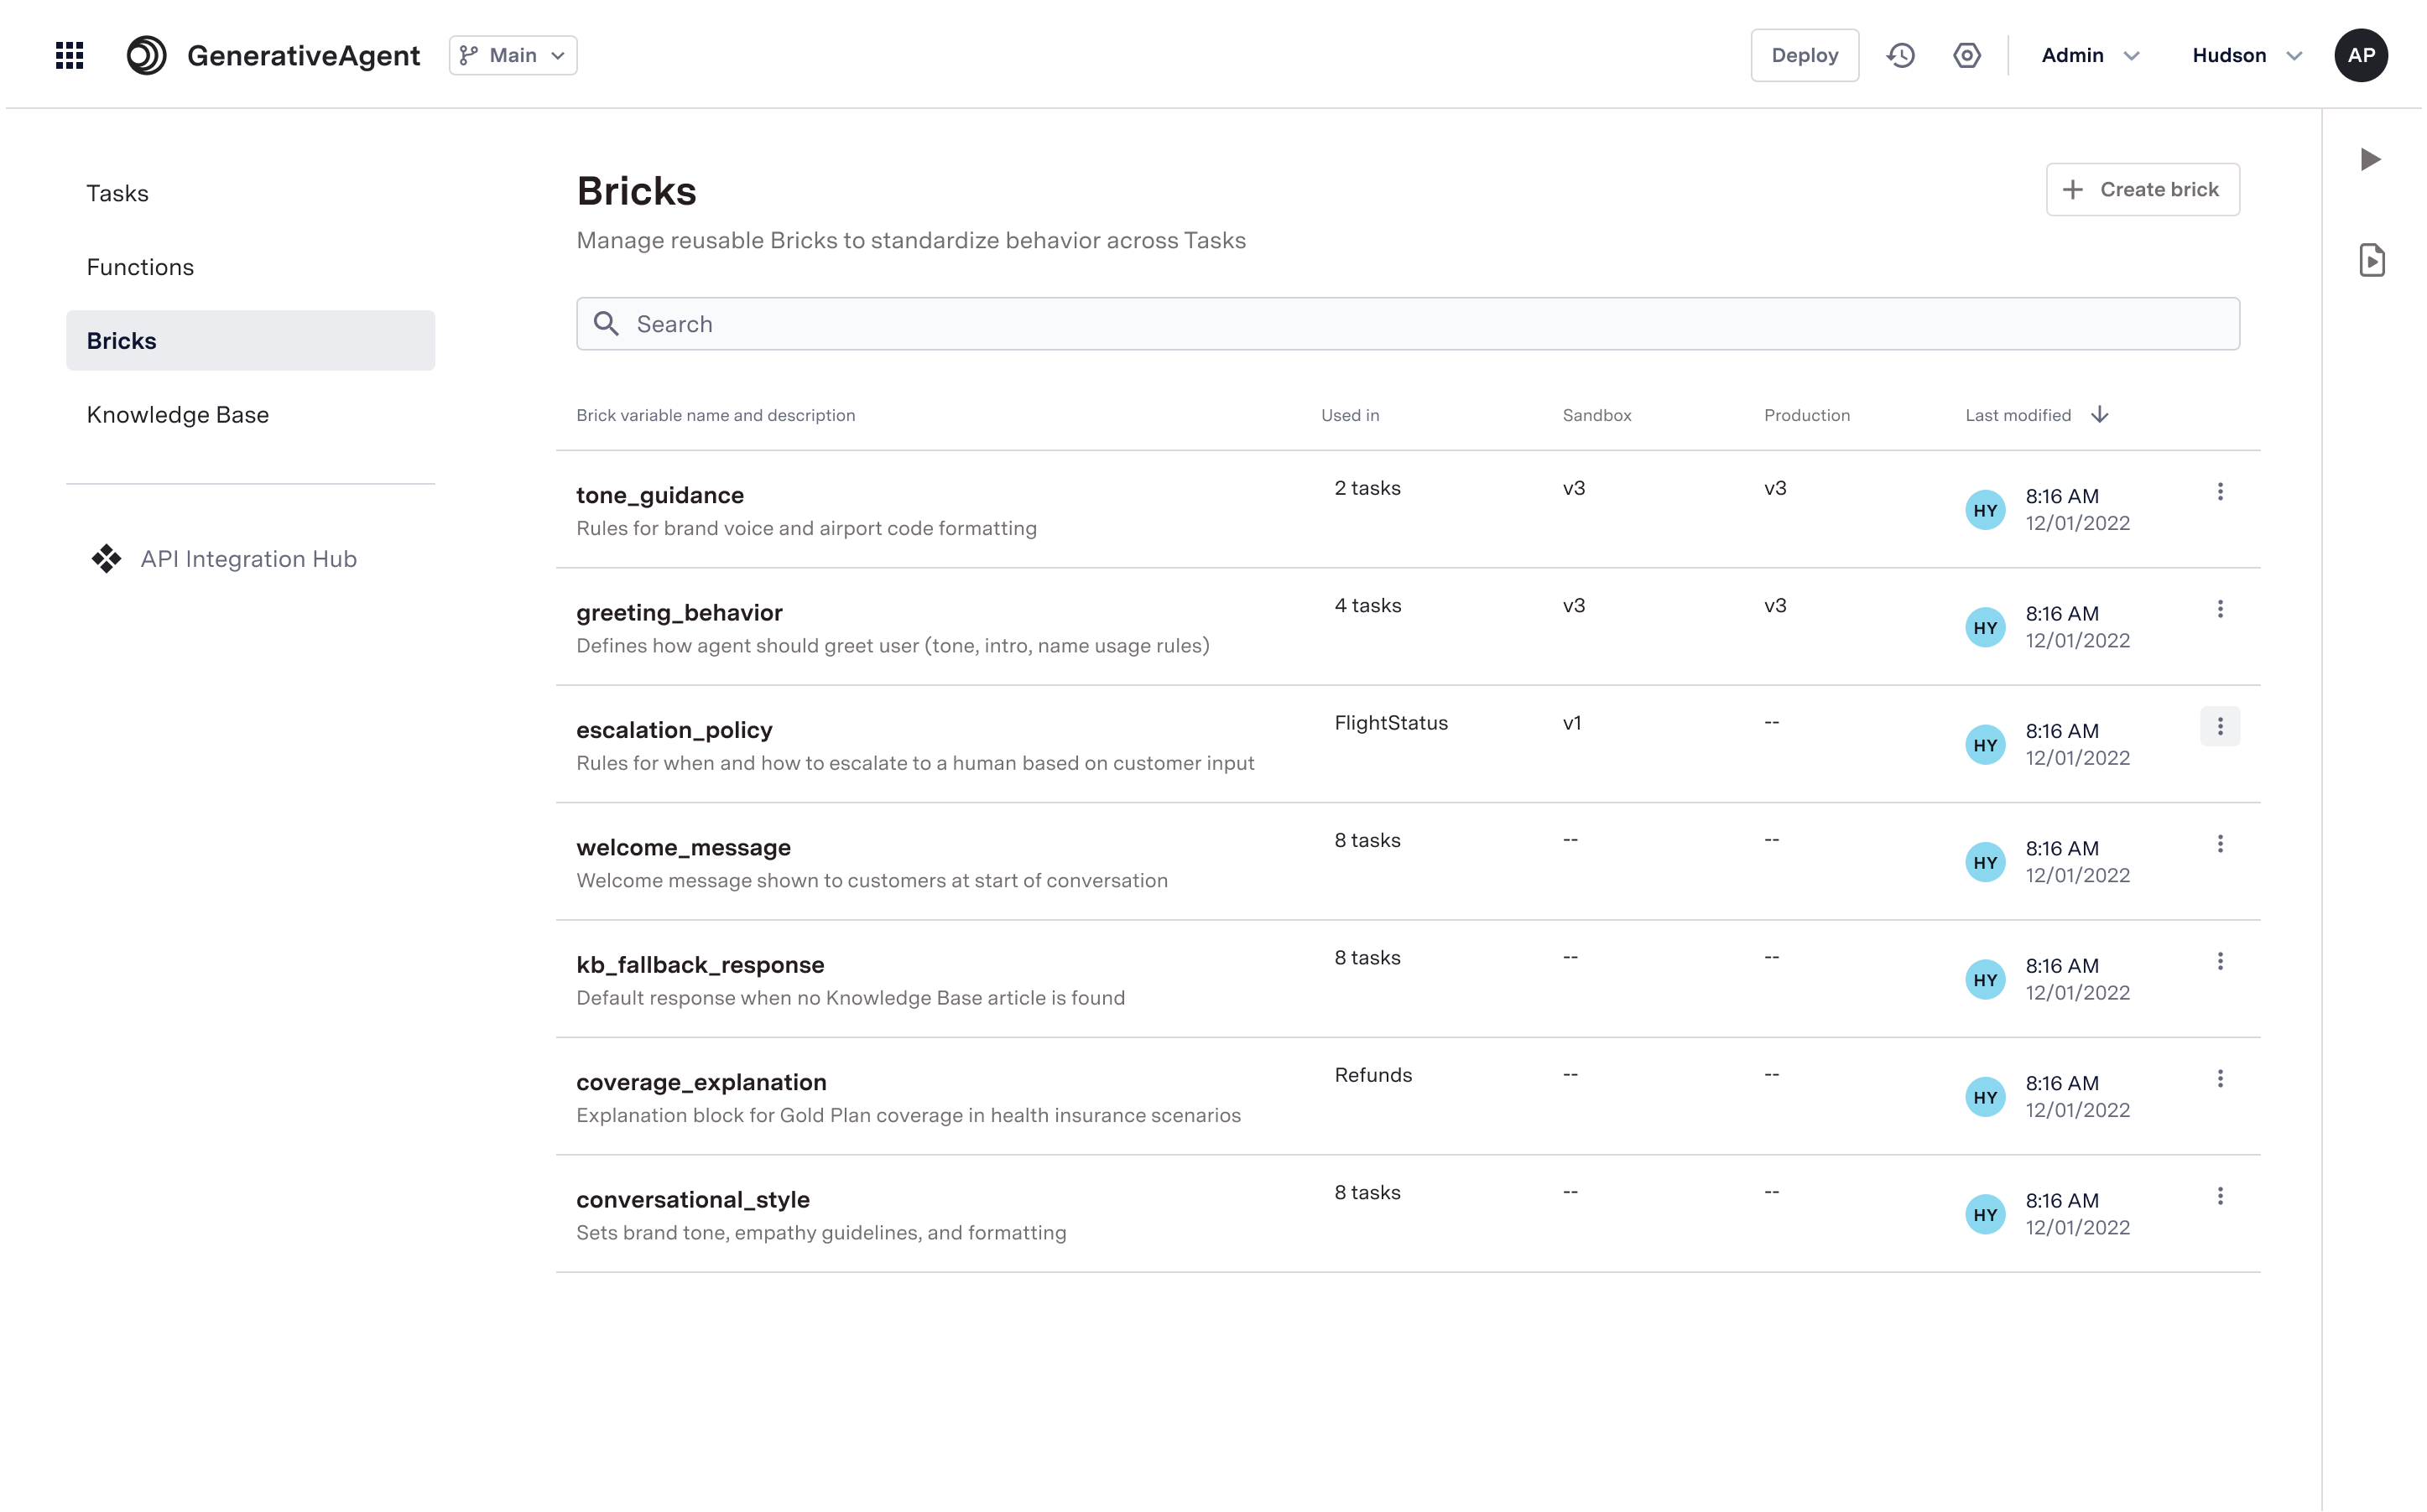Open the Admin dropdown menu

(2089, 55)
